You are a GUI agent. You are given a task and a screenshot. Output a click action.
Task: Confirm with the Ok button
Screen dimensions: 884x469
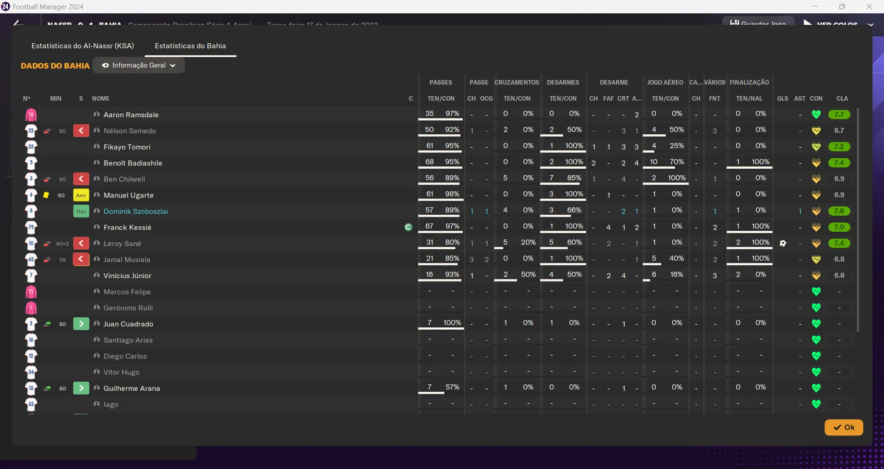click(x=843, y=427)
